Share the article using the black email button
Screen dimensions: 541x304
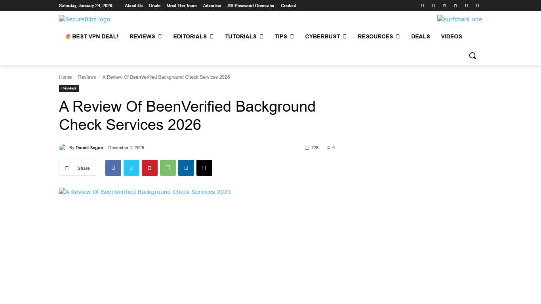pyautogui.click(x=204, y=168)
